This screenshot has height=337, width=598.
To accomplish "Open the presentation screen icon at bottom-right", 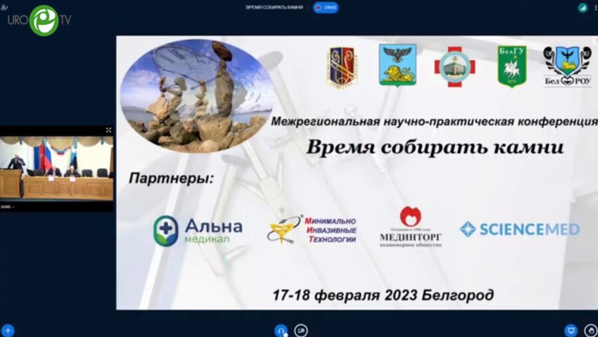I will 570,330.
